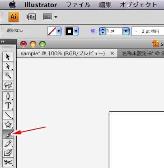Click the 1 pt stroke weight field

pyautogui.click(x=114, y=31)
